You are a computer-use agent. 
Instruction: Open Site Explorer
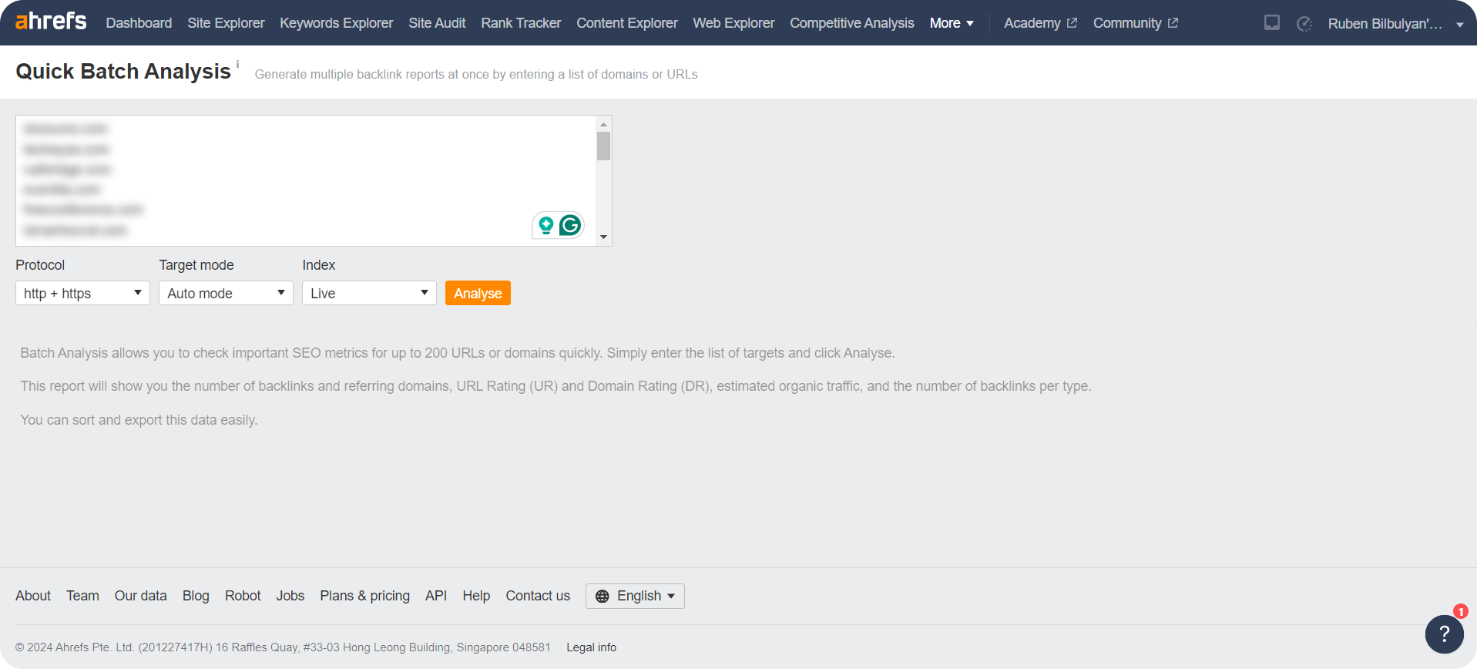pyautogui.click(x=226, y=23)
